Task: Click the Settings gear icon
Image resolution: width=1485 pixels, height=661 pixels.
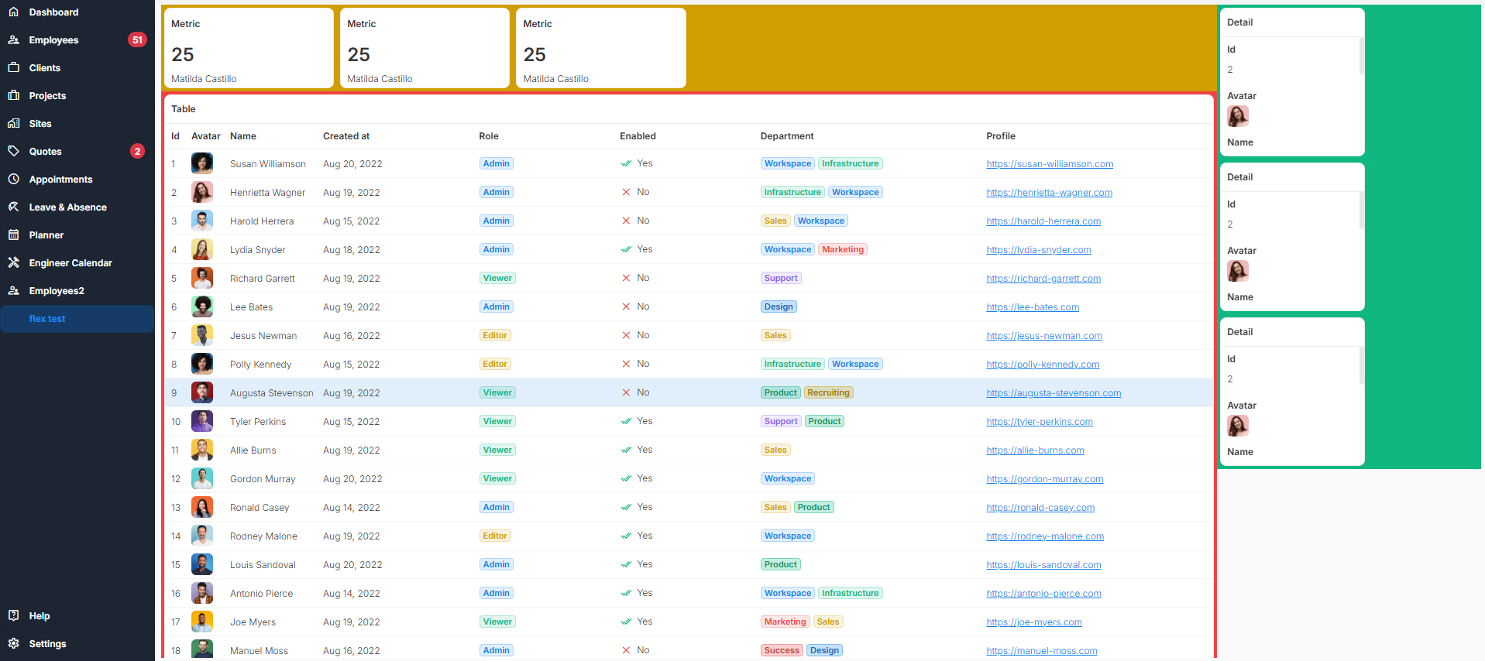Action: pyautogui.click(x=13, y=644)
